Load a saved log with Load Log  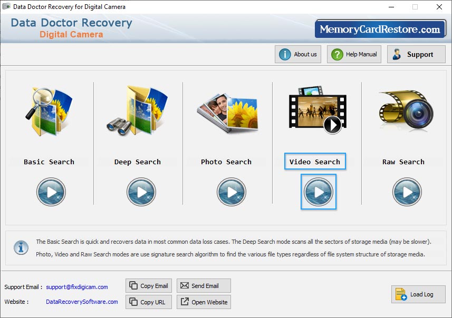pyautogui.click(x=418, y=294)
